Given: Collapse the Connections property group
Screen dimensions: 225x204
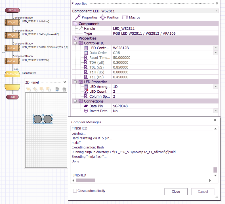Looking at the screenshot, I should (75, 101).
